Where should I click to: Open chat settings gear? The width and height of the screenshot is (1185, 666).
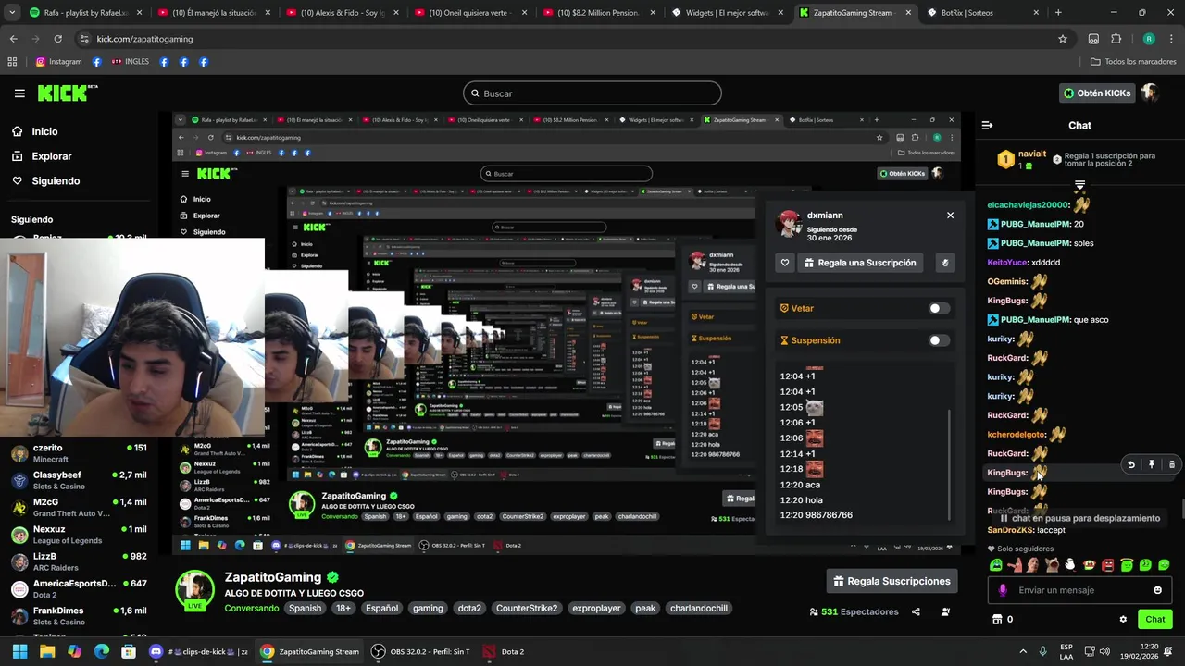[1123, 619]
